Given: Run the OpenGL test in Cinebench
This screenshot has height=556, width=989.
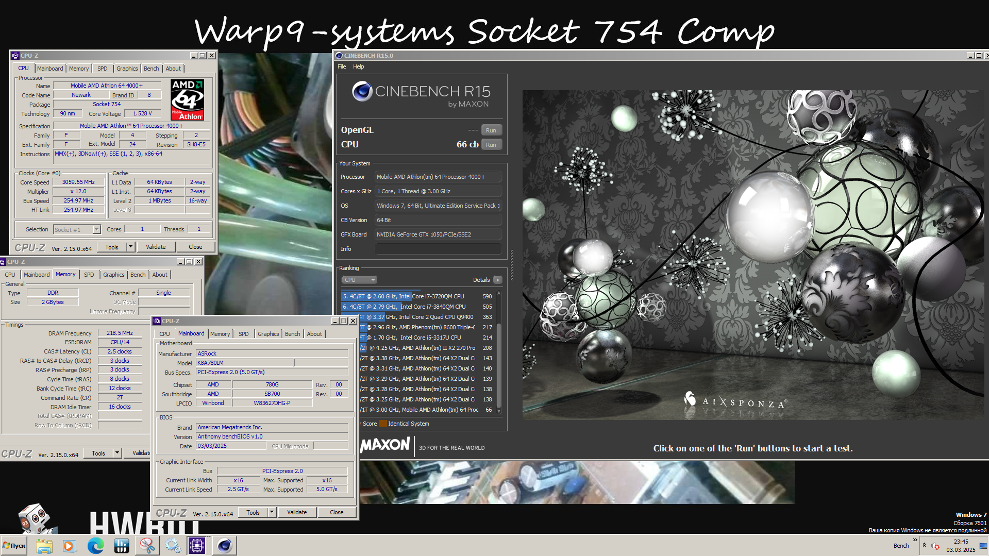Looking at the screenshot, I should point(491,130).
